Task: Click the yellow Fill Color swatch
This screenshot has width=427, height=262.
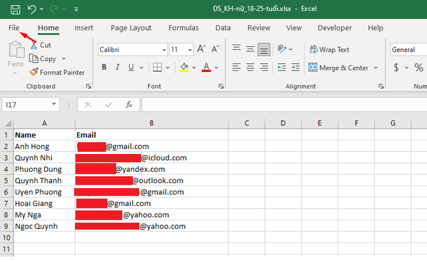Action: [x=183, y=68]
